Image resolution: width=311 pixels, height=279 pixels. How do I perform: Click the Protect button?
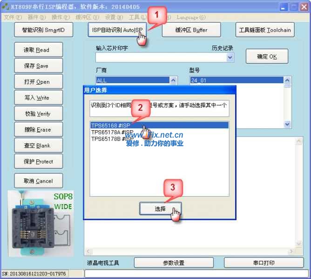click(37, 162)
